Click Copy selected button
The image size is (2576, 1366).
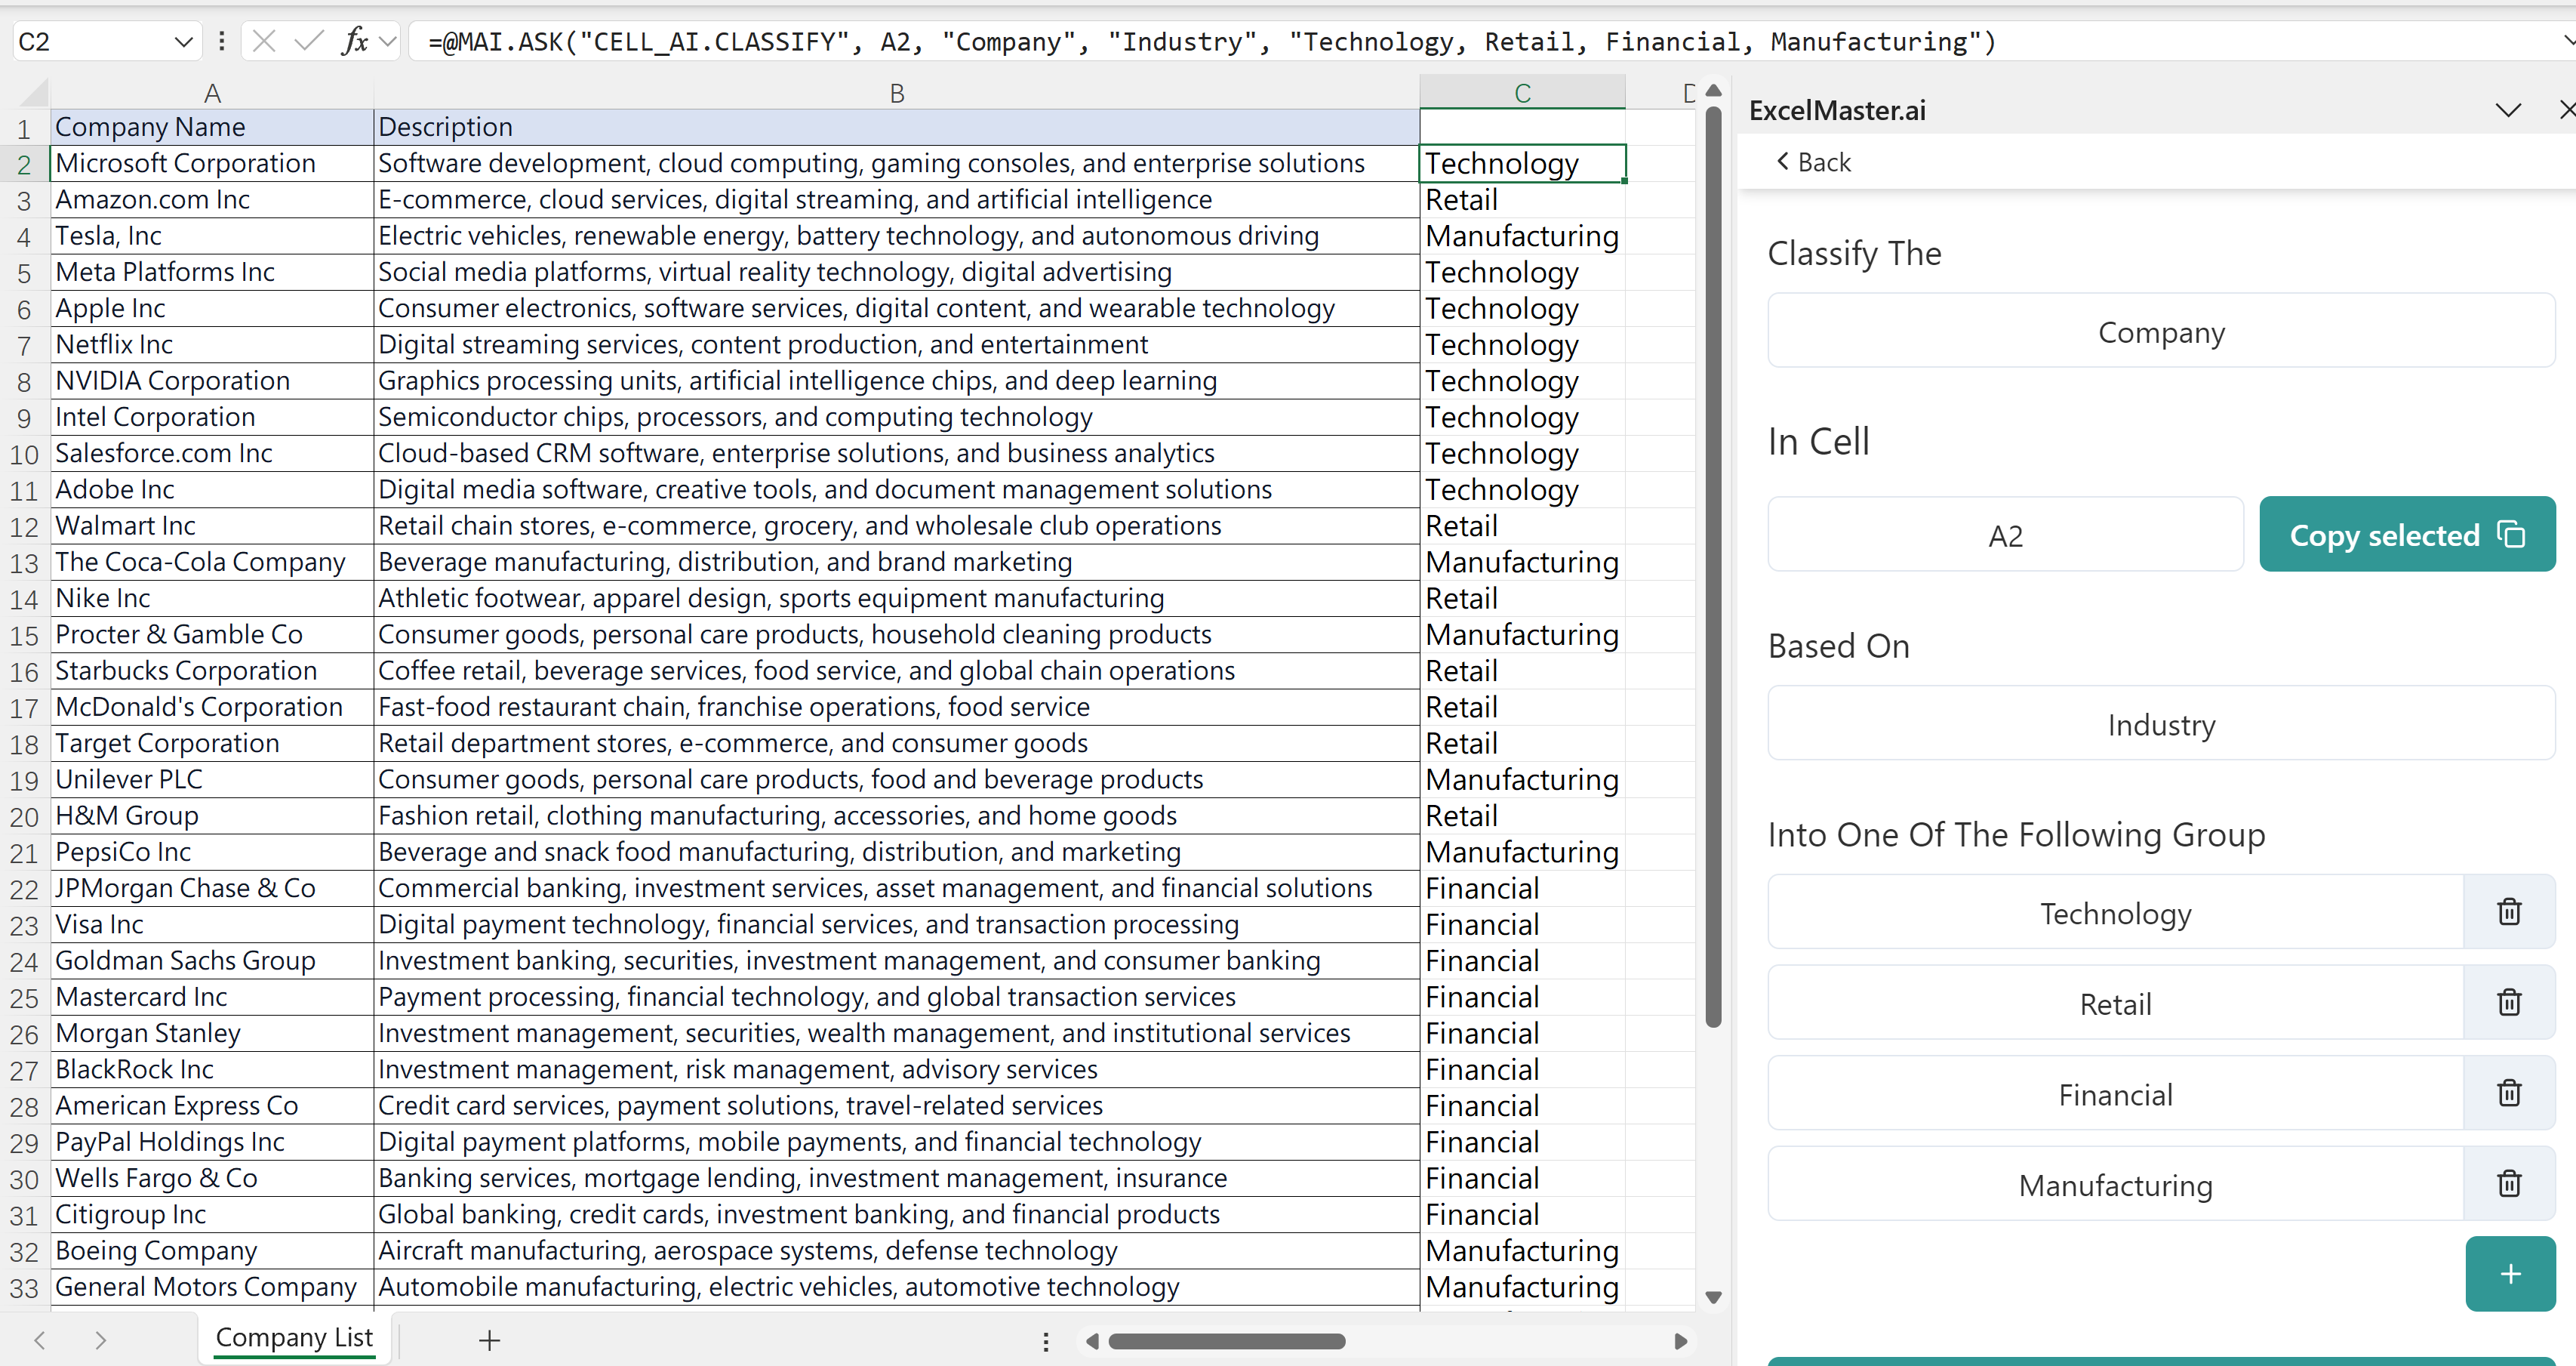point(2407,535)
